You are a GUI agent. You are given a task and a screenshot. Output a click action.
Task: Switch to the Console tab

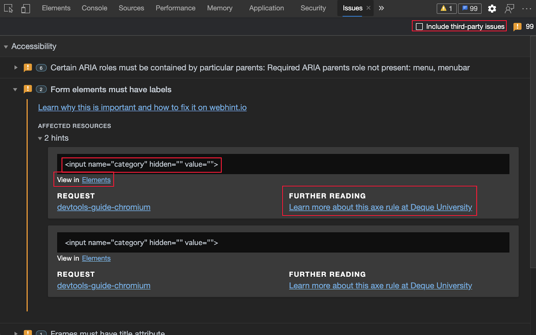[94, 8]
